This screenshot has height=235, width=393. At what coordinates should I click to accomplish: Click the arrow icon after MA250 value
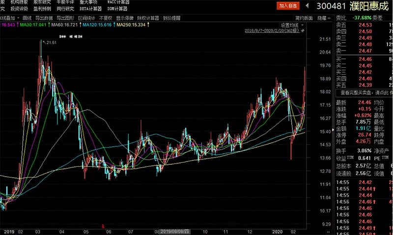click(149, 25)
